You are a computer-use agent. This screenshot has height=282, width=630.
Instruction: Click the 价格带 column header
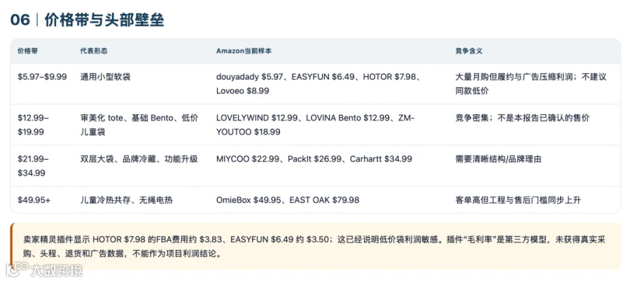pyautogui.click(x=28, y=51)
